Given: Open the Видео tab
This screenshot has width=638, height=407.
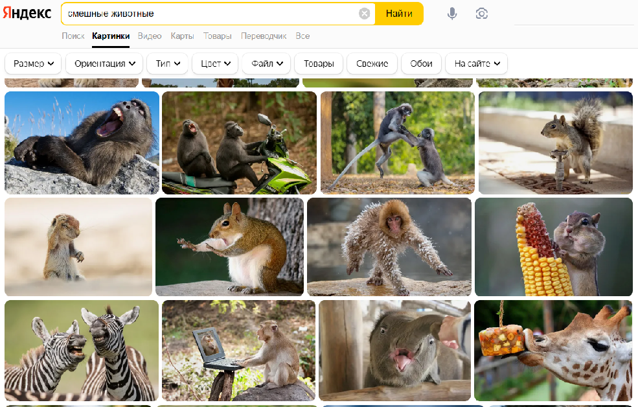Looking at the screenshot, I should (x=150, y=36).
